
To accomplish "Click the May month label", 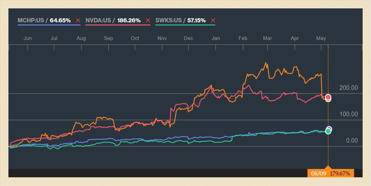I will [321, 38].
